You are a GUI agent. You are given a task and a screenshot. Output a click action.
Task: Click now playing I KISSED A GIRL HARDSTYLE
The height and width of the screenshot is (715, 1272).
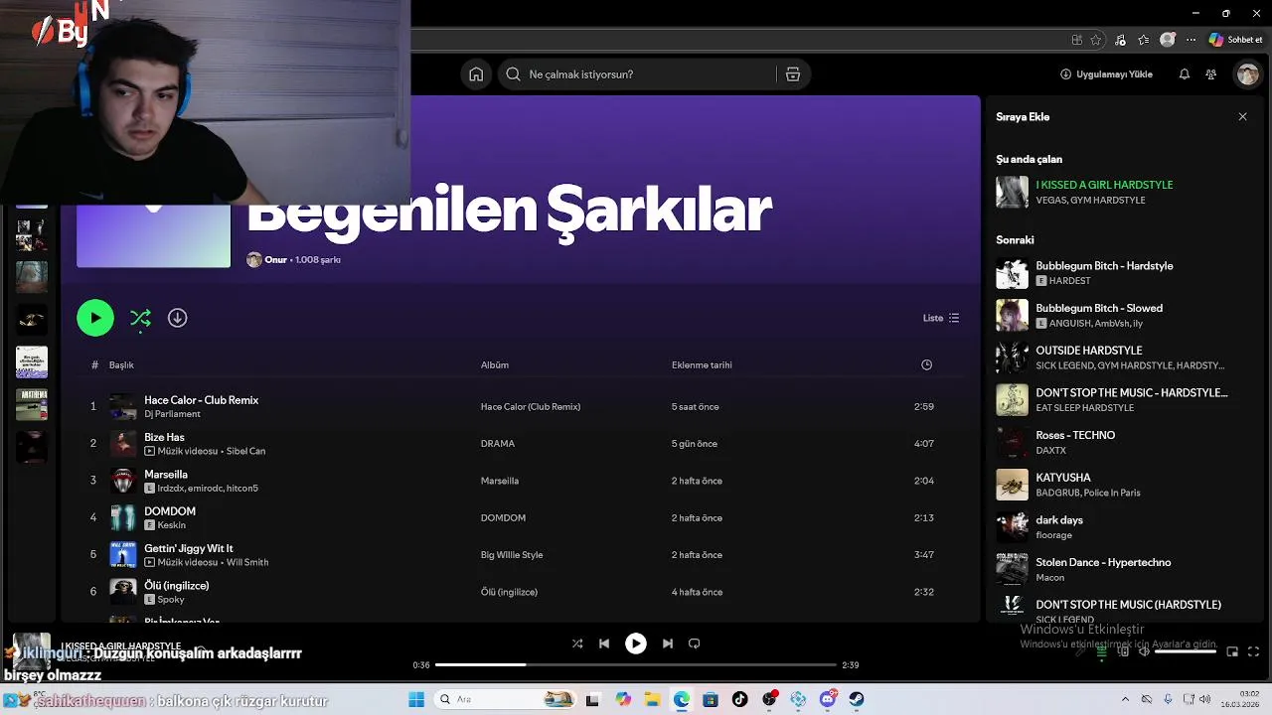pos(1104,185)
